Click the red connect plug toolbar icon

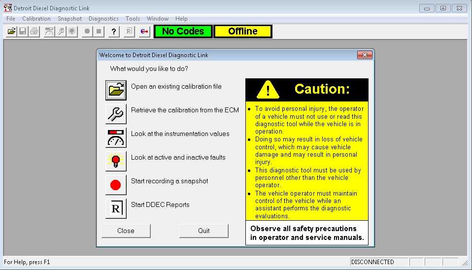click(144, 32)
